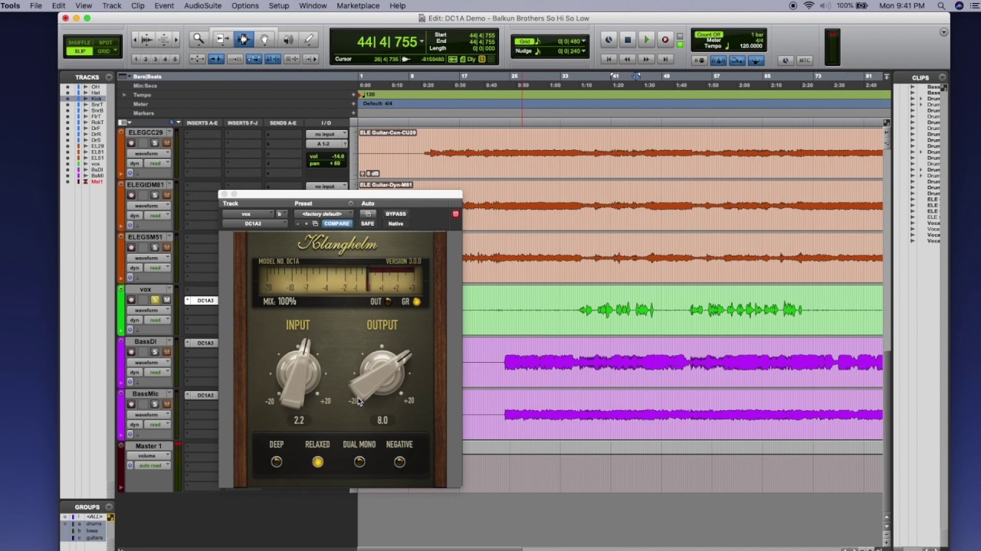Click the Stop transport button
Image resolution: width=981 pixels, height=551 pixels.
(627, 40)
